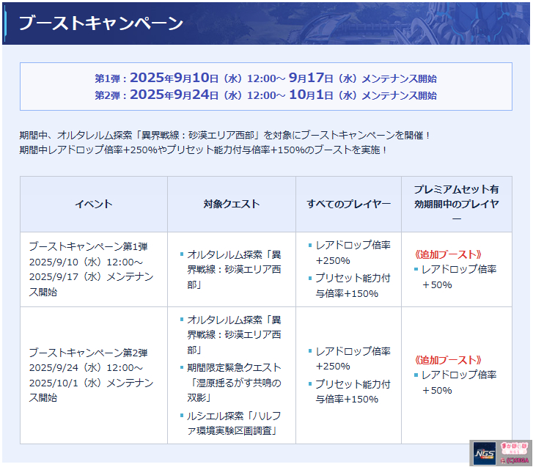Click the イベント column header

click(x=94, y=204)
